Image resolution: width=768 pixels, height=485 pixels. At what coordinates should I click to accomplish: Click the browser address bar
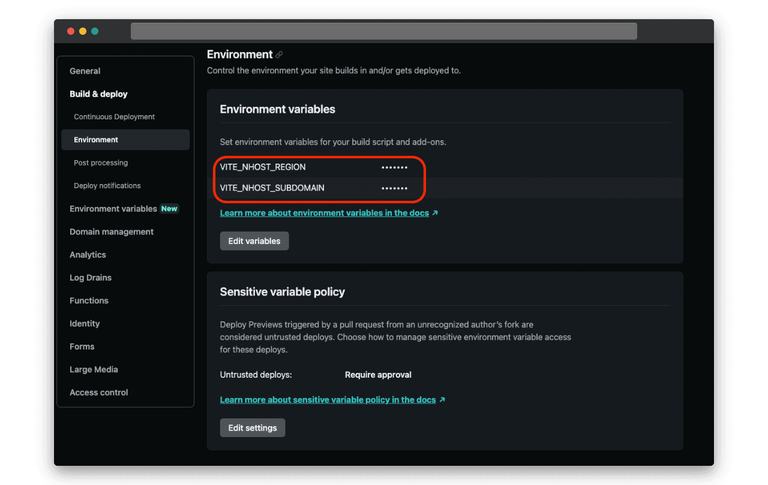[x=383, y=31]
